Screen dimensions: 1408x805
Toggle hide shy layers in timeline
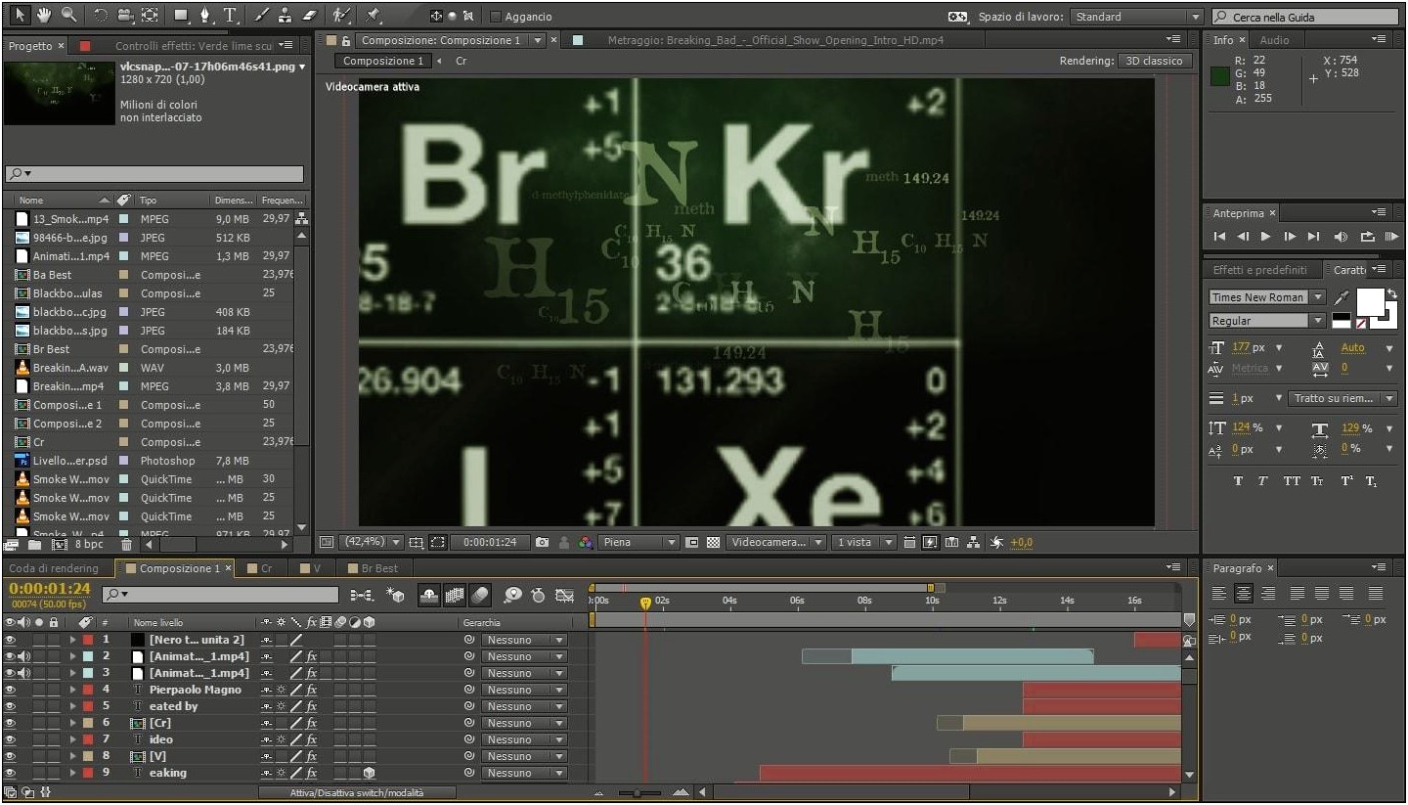point(429,595)
